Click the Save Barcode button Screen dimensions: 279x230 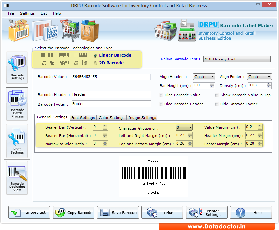click(118, 212)
